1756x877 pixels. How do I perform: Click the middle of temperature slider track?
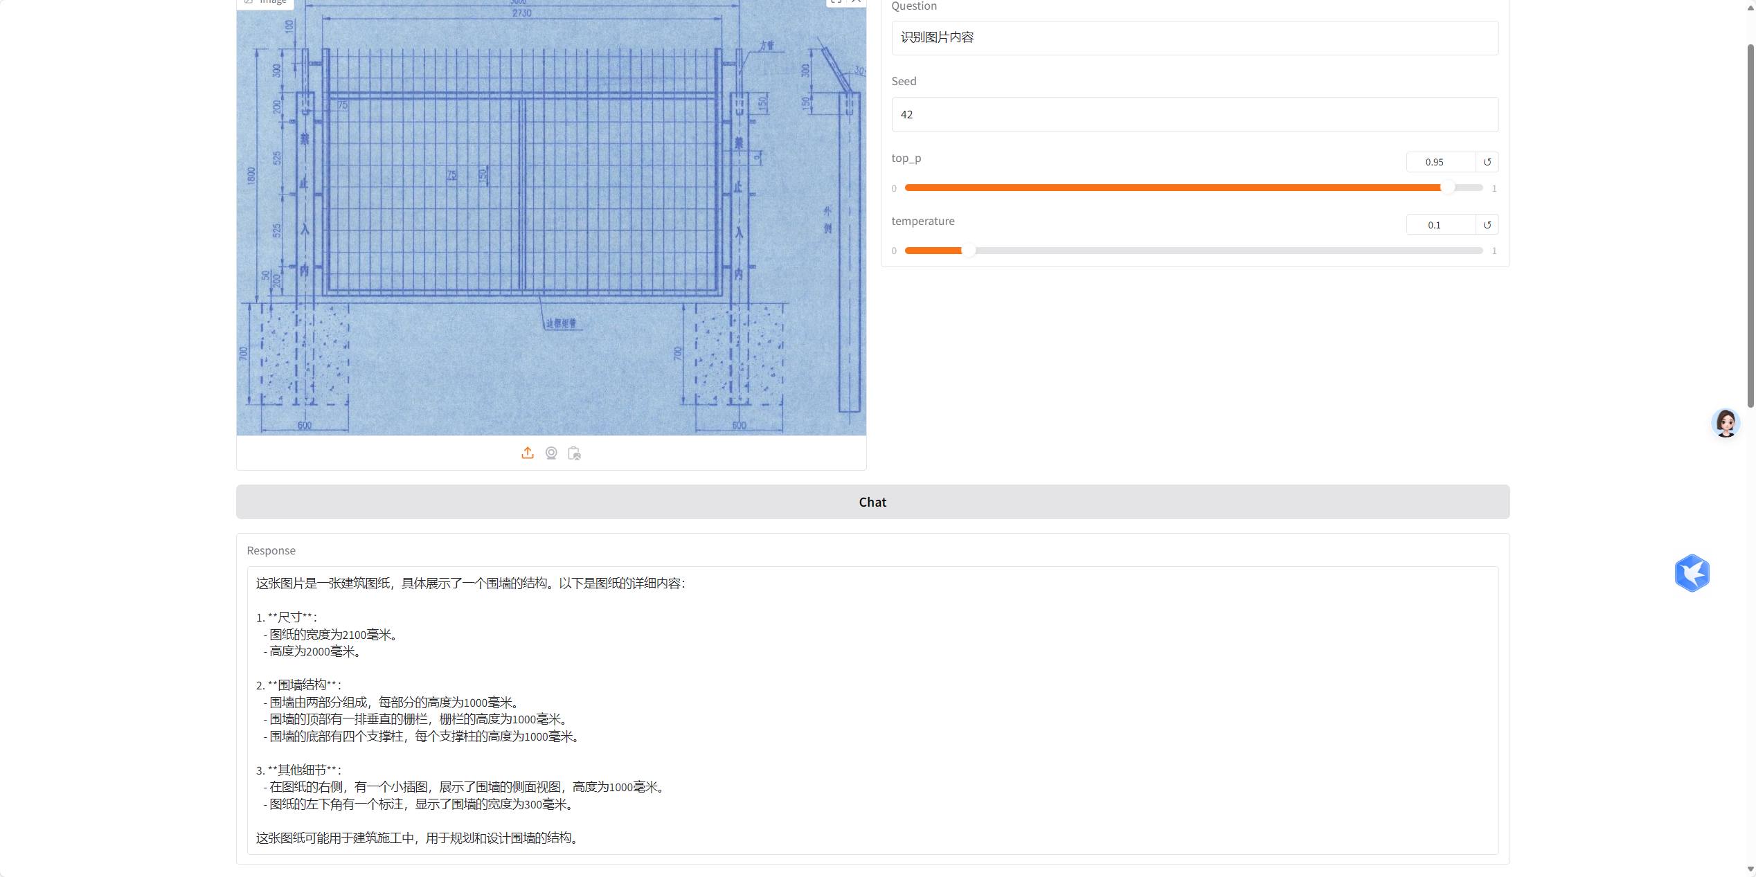pos(1194,251)
